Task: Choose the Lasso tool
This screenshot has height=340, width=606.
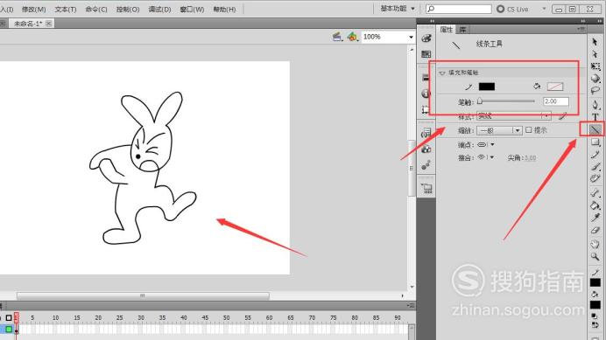Action: point(595,91)
